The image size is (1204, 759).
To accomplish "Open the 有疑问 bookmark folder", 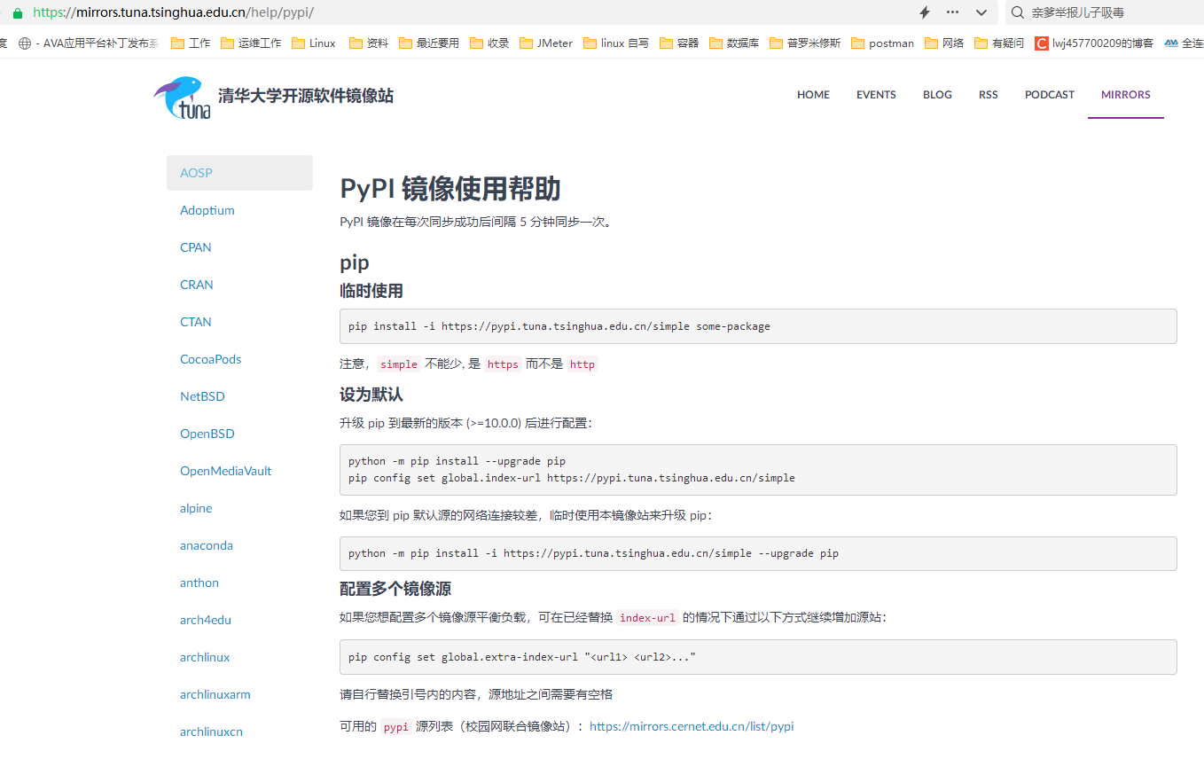I will (x=999, y=43).
